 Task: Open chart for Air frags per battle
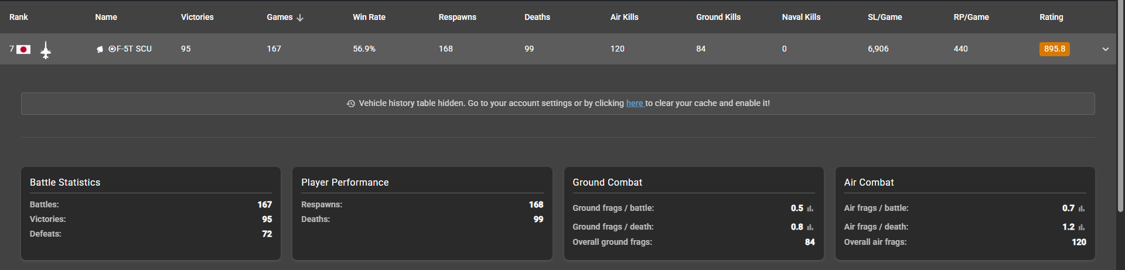click(x=1082, y=209)
